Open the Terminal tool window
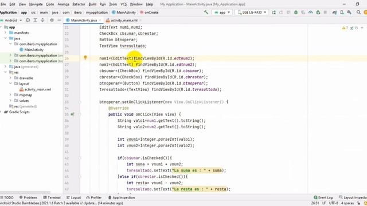Screen dimensions: 367x206 [52, 197]
